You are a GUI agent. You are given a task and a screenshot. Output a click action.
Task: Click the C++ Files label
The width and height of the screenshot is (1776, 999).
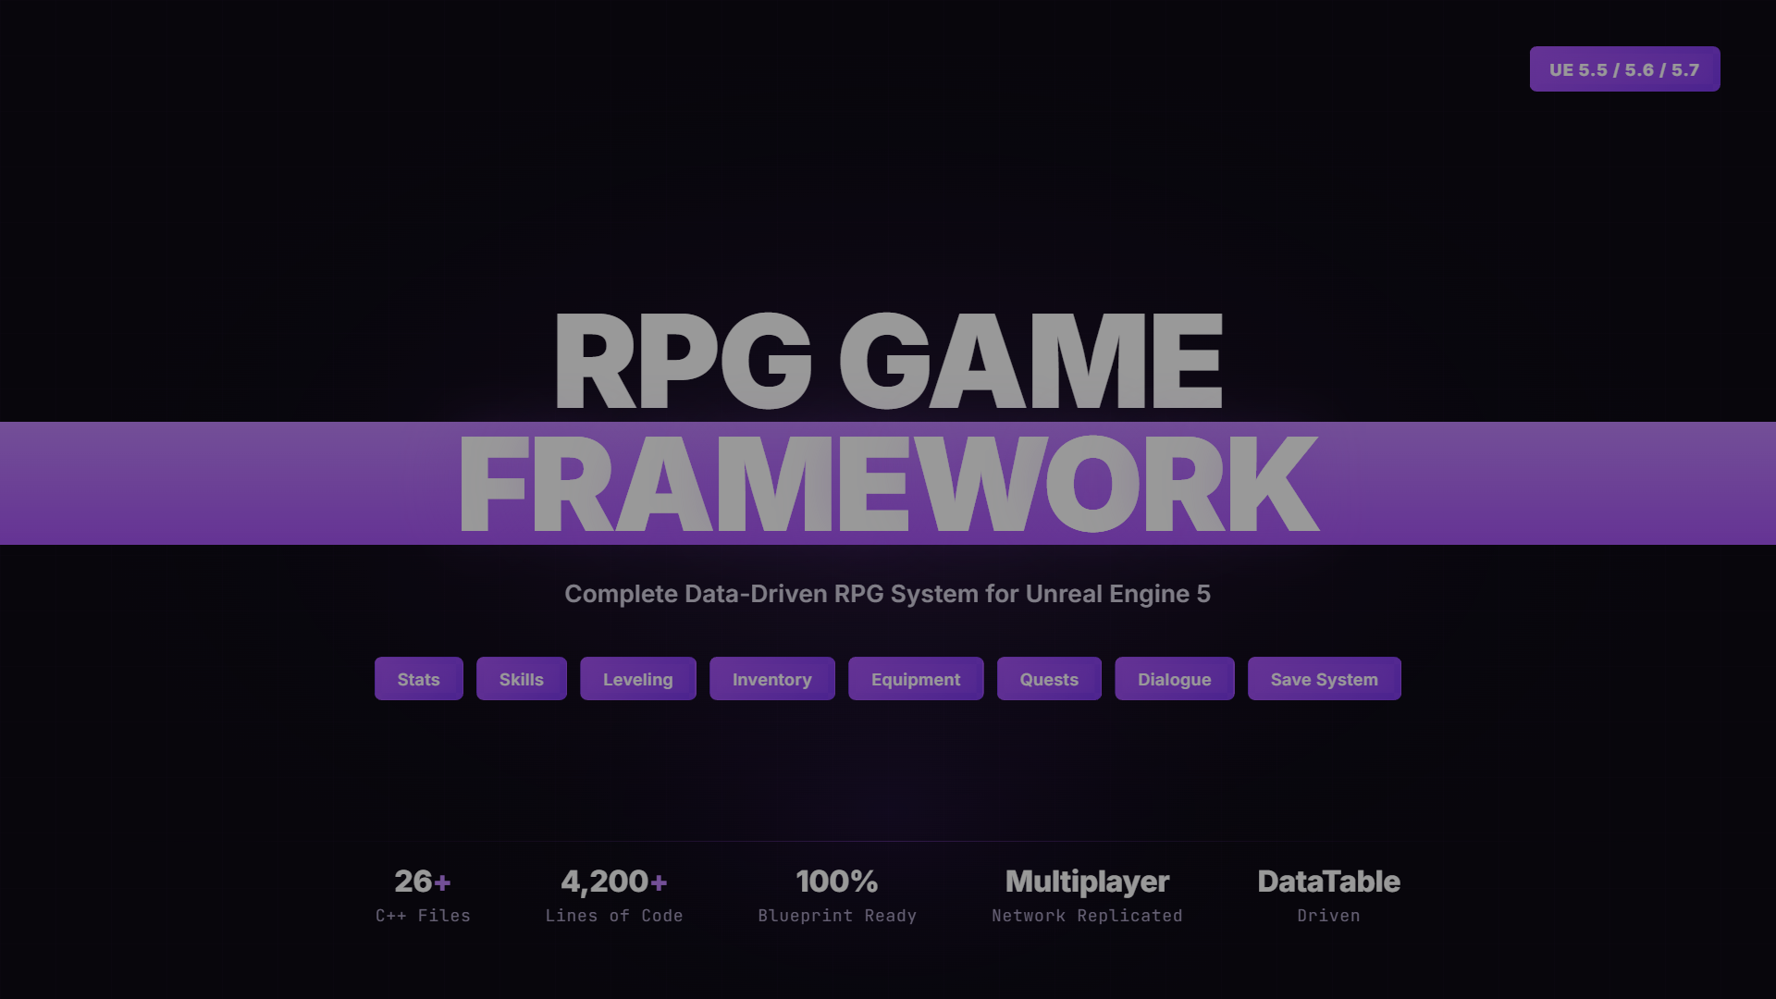click(423, 916)
